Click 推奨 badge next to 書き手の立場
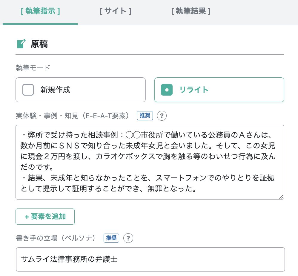The height and width of the screenshot is (276, 298). (111, 238)
